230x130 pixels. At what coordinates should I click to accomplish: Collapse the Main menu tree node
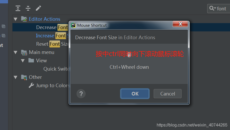[16, 52]
